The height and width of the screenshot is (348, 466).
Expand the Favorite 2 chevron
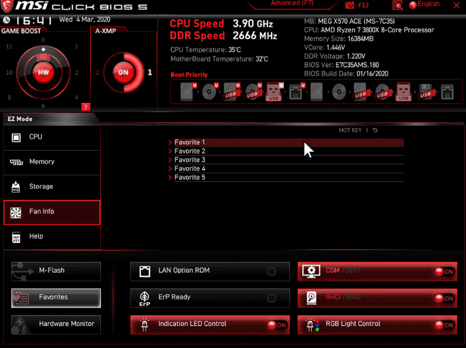171,151
